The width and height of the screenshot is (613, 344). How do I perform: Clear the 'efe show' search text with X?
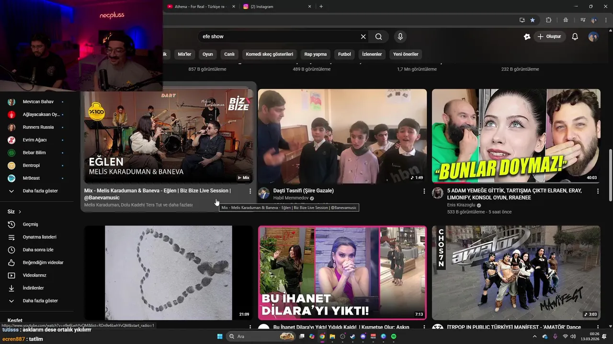coord(363,37)
